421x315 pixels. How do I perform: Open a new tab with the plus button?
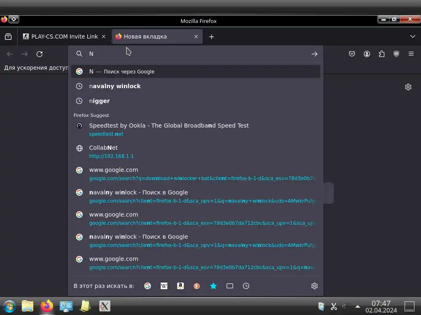pos(212,37)
